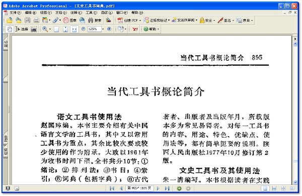
Task: Open the 文件 menu
Action: click(x=15, y=13)
